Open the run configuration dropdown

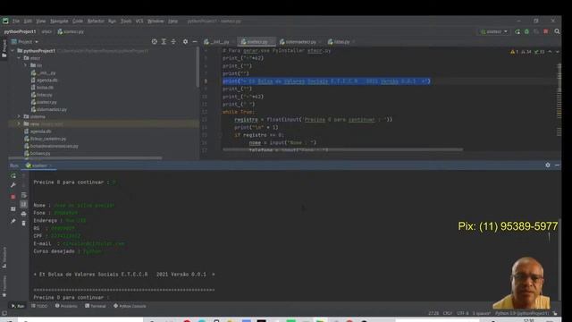(x=494, y=32)
